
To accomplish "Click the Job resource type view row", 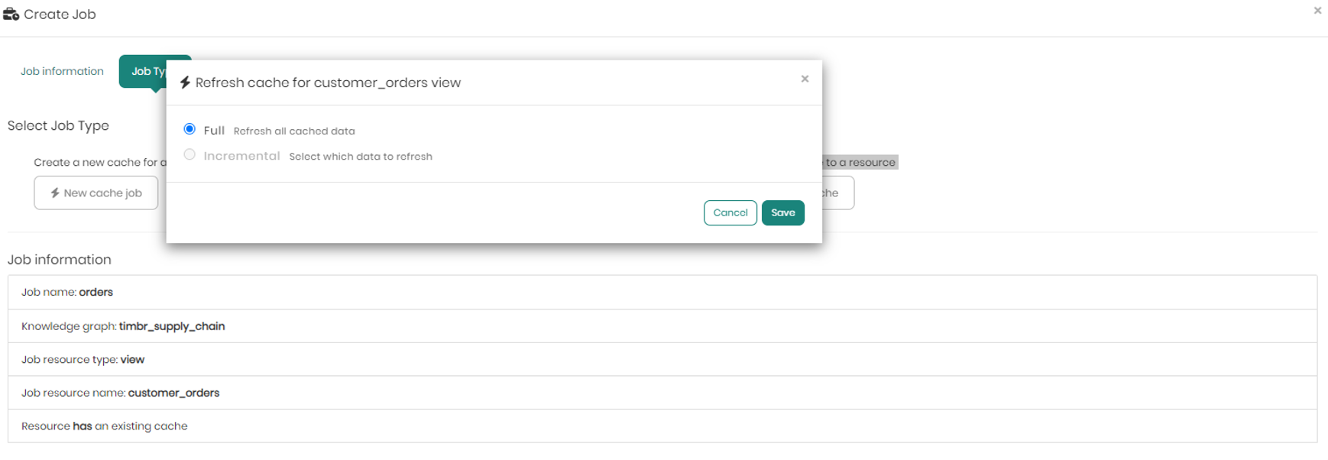I will [x=662, y=359].
